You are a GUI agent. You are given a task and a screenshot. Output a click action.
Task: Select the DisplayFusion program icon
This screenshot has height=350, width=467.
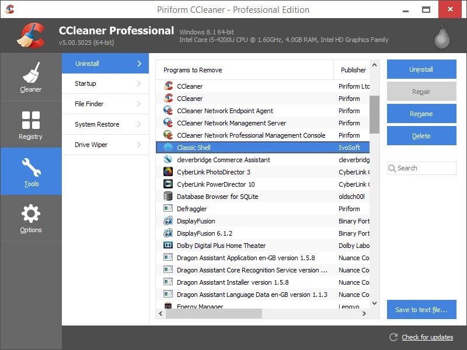168,220
